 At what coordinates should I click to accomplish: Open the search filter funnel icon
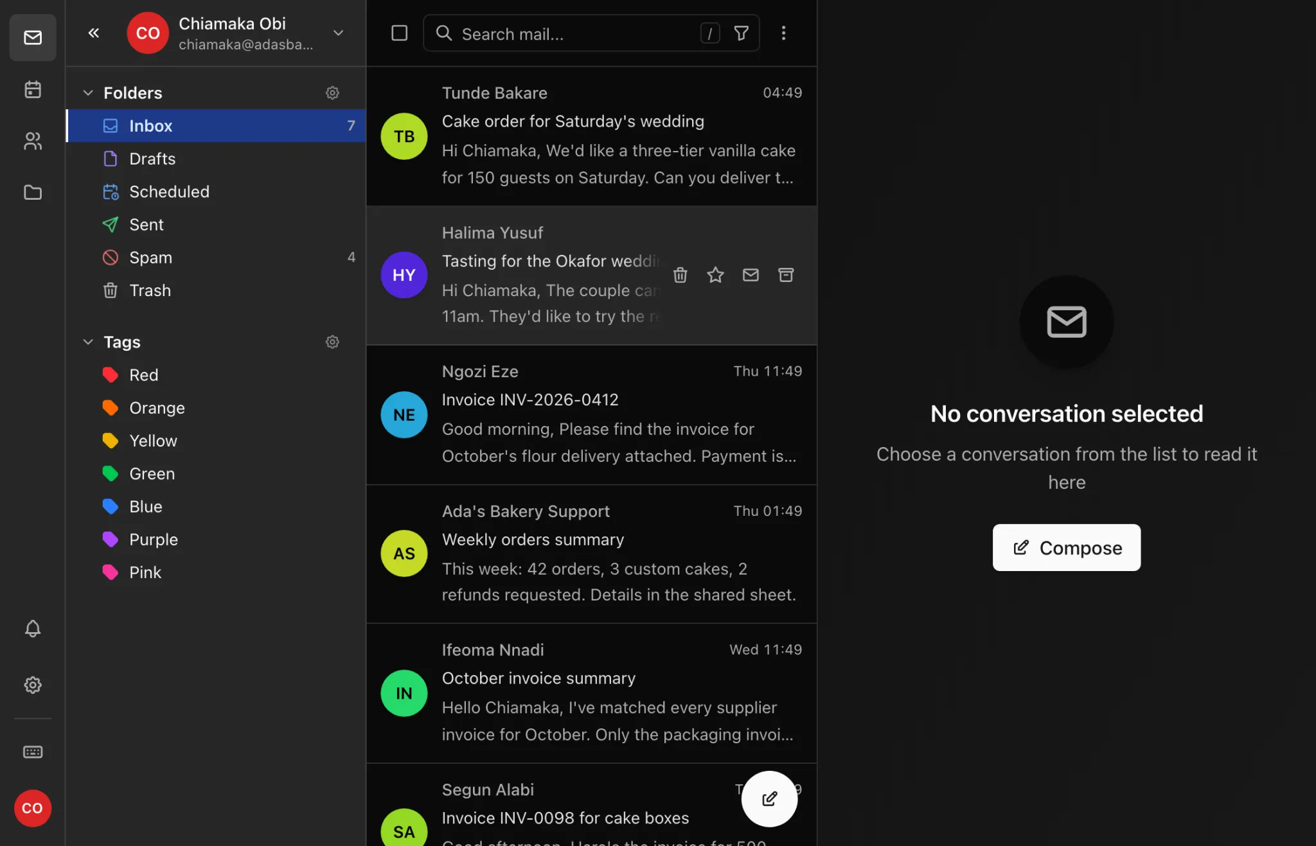click(x=741, y=33)
